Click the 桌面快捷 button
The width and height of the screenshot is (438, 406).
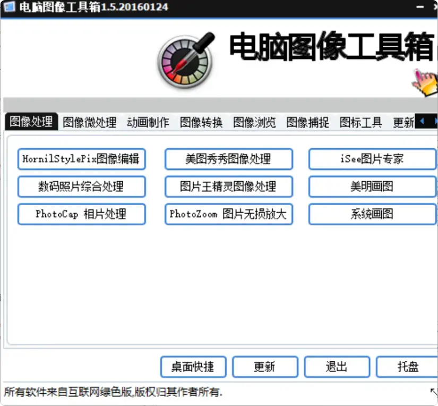pyautogui.click(x=193, y=367)
